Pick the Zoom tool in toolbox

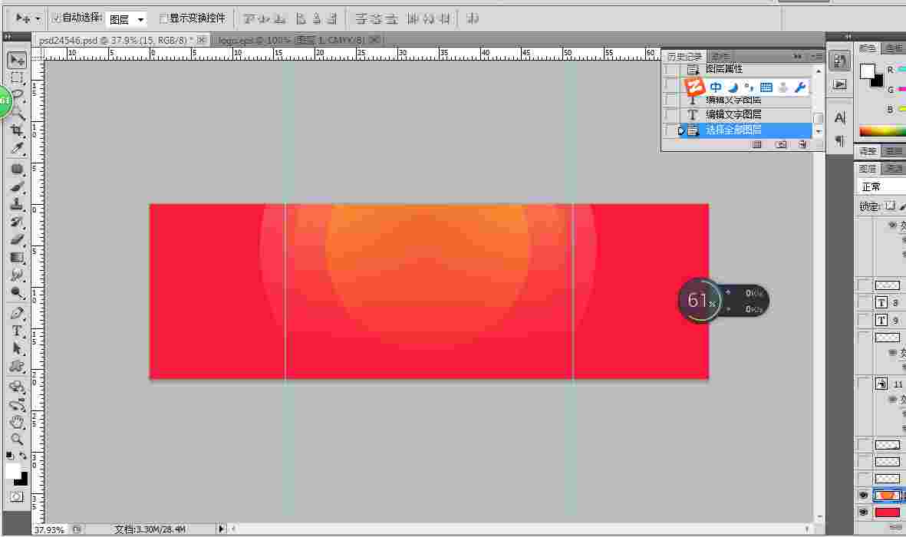click(17, 440)
